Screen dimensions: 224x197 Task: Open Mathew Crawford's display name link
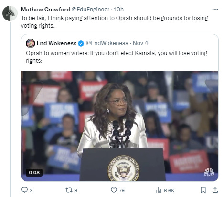pos(45,10)
